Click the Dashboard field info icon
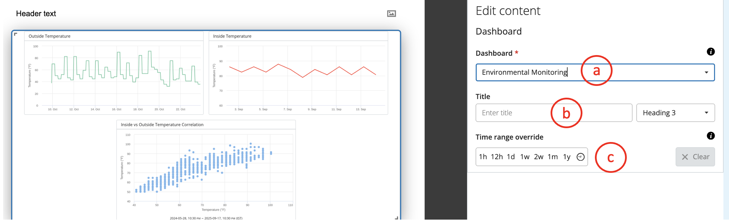This screenshot has height=221, width=729. click(711, 52)
